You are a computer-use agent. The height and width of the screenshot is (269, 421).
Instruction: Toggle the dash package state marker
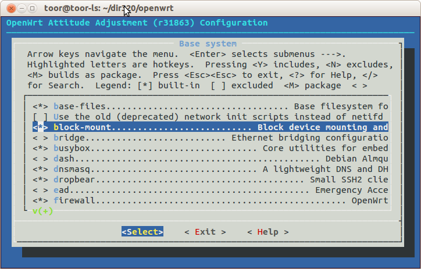(x=40, y=159)
